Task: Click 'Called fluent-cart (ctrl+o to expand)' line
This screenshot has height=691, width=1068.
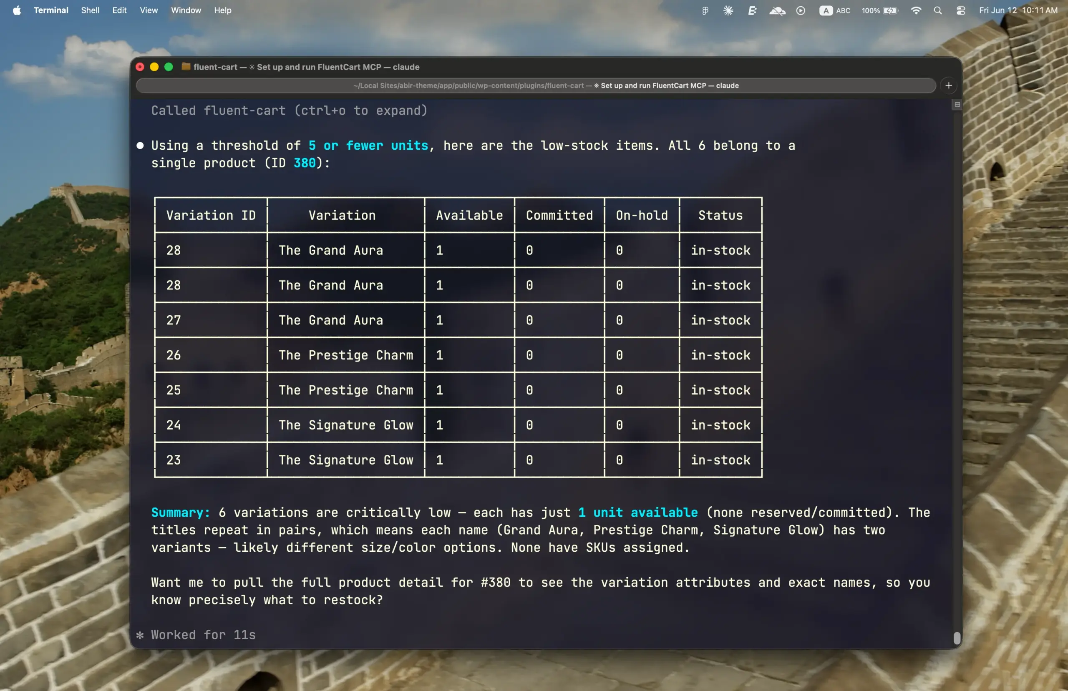Action: pos(289,111)
